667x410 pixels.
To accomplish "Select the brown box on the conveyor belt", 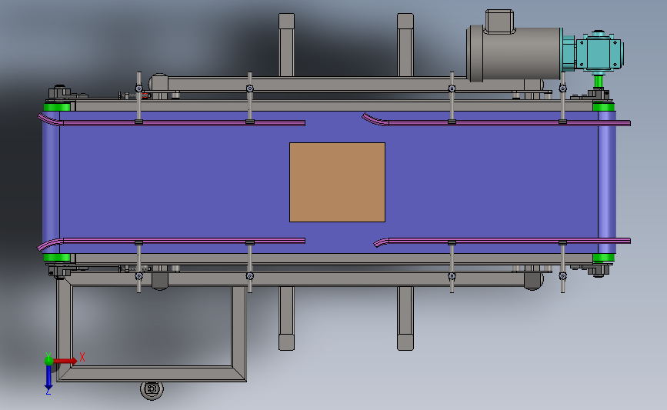I will click(337, 182).
